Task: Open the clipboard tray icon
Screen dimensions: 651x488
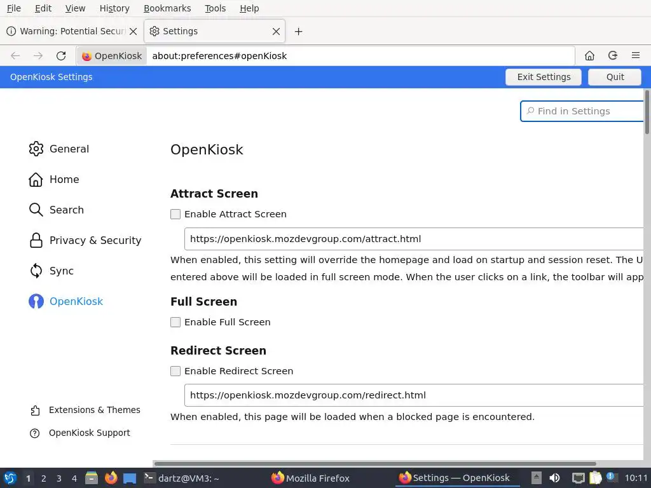Action: click(595, 478)
